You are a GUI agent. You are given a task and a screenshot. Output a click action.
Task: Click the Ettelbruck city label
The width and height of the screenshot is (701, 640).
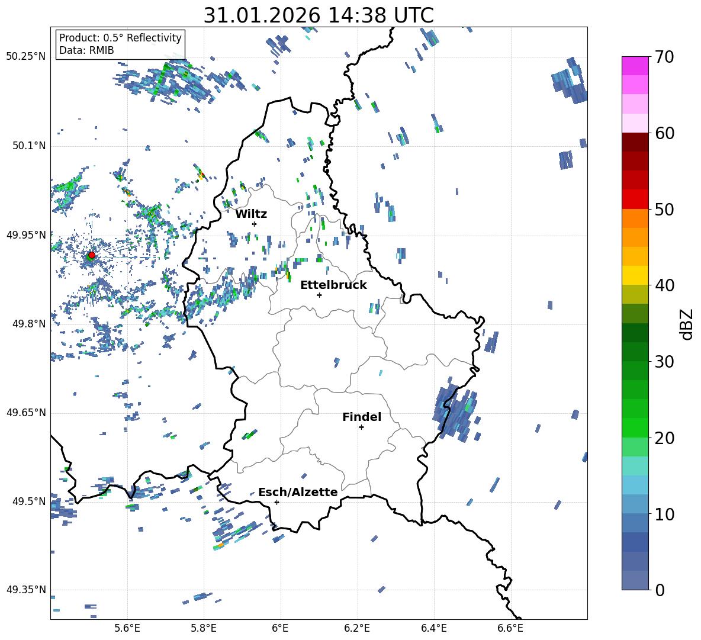333,285
